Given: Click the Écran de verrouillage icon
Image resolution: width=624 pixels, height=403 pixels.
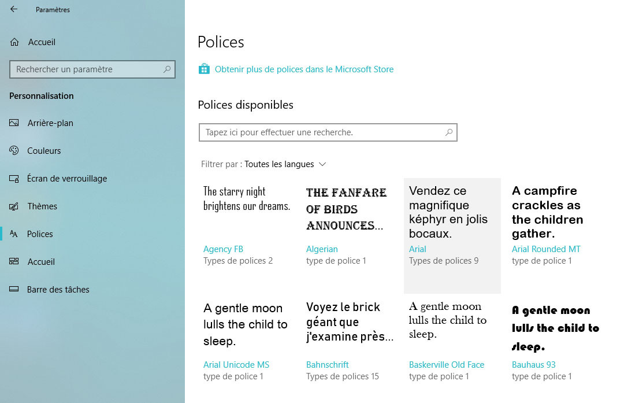Looking at the screenshot, I should pos(14,179).
